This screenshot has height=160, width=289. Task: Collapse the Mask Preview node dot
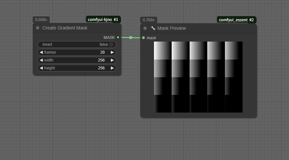pyautogui.click(x=145, y=28)
